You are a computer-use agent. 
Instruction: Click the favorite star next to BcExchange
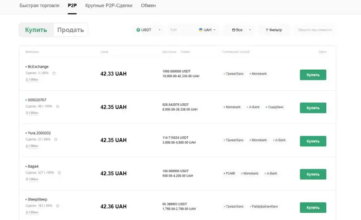click(54, 73)
